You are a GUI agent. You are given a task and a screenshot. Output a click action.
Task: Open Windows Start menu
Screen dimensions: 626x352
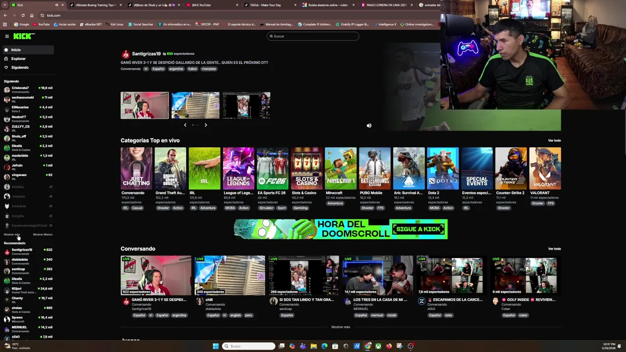tap(216, 346)
